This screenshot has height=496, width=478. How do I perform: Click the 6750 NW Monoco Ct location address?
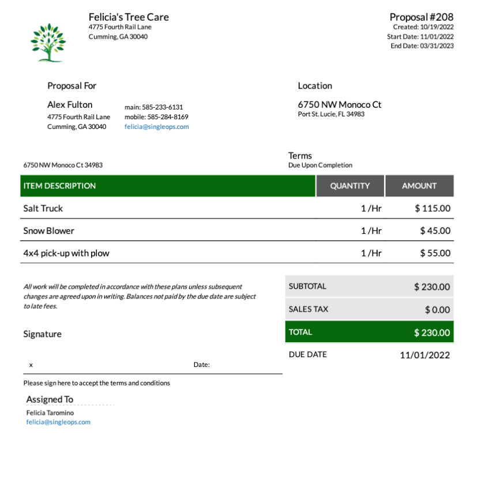tap(340, 105)
